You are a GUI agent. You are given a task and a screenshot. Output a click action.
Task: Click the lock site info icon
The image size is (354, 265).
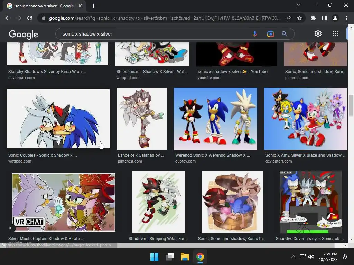(x=44, y=18)
